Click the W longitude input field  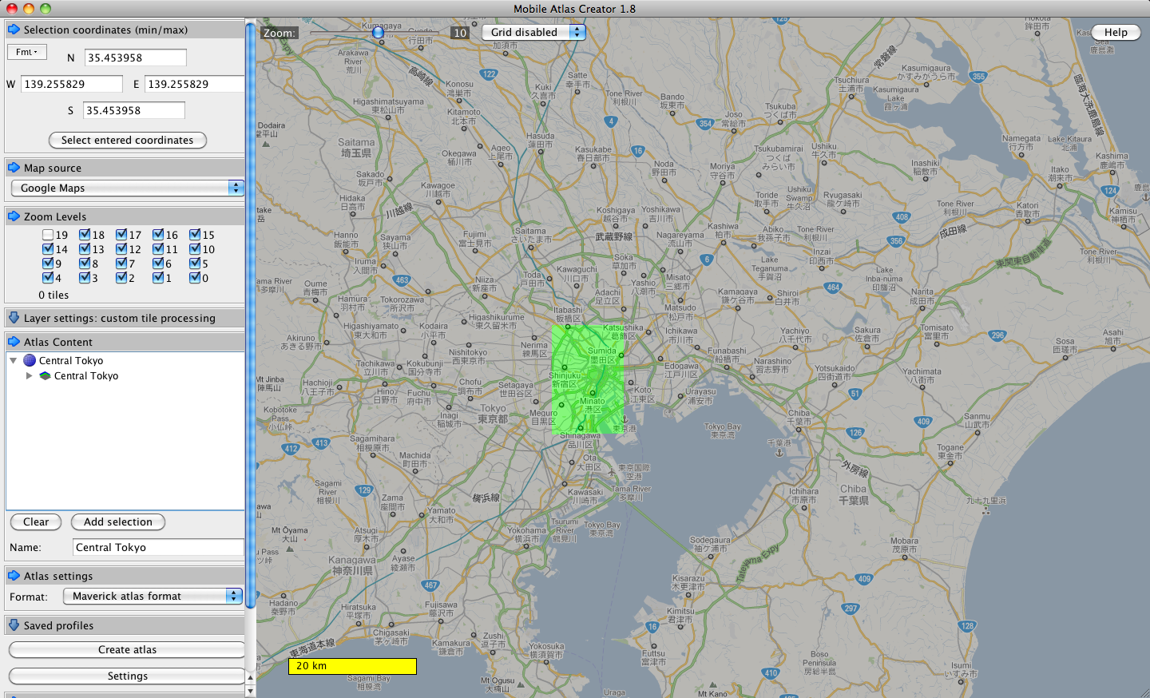(72, 84)
